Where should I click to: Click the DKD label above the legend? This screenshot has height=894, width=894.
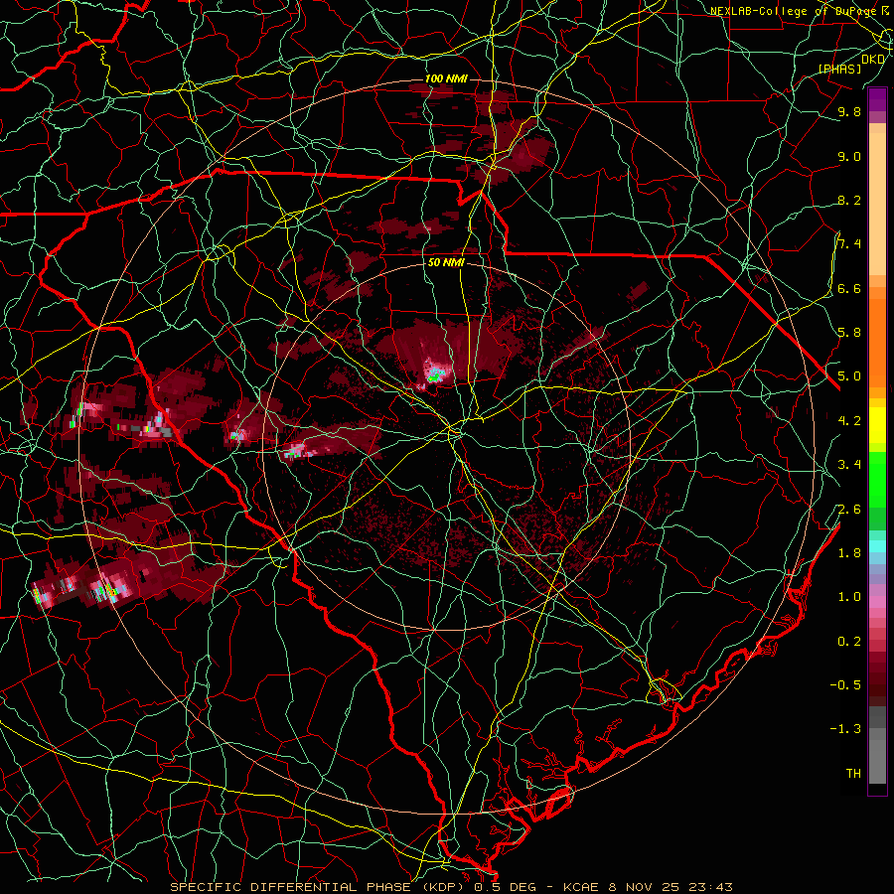coord(873,60)
